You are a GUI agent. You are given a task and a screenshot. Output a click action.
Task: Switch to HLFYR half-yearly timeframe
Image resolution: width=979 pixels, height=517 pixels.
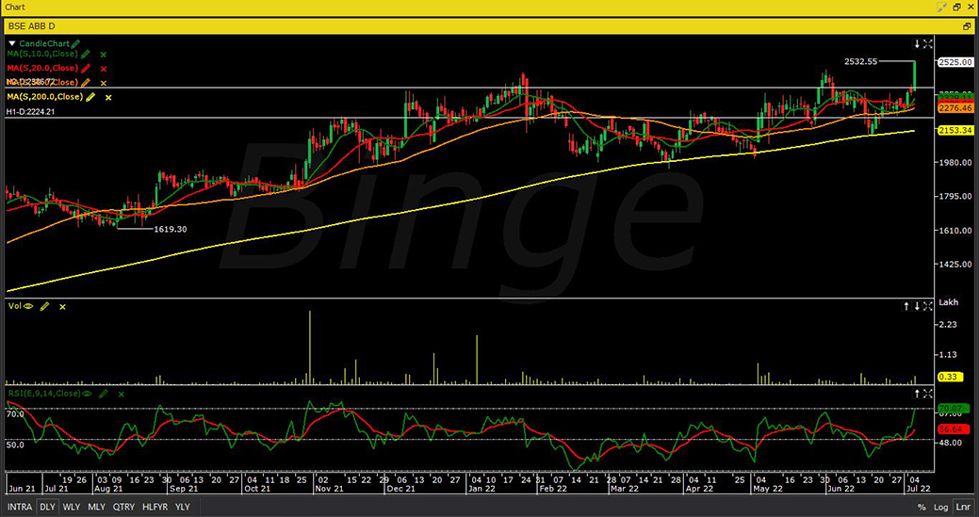(155, 507)
